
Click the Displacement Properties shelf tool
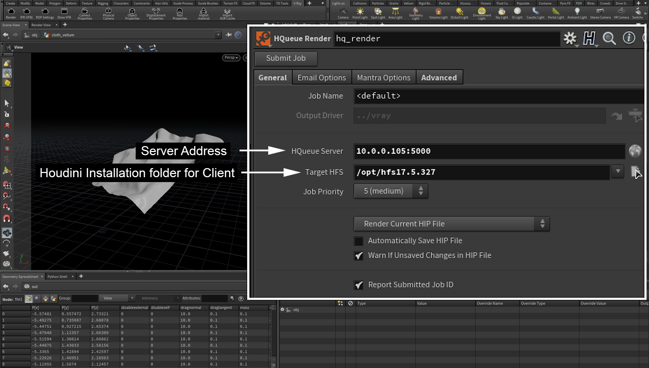[x=156, y=14]
